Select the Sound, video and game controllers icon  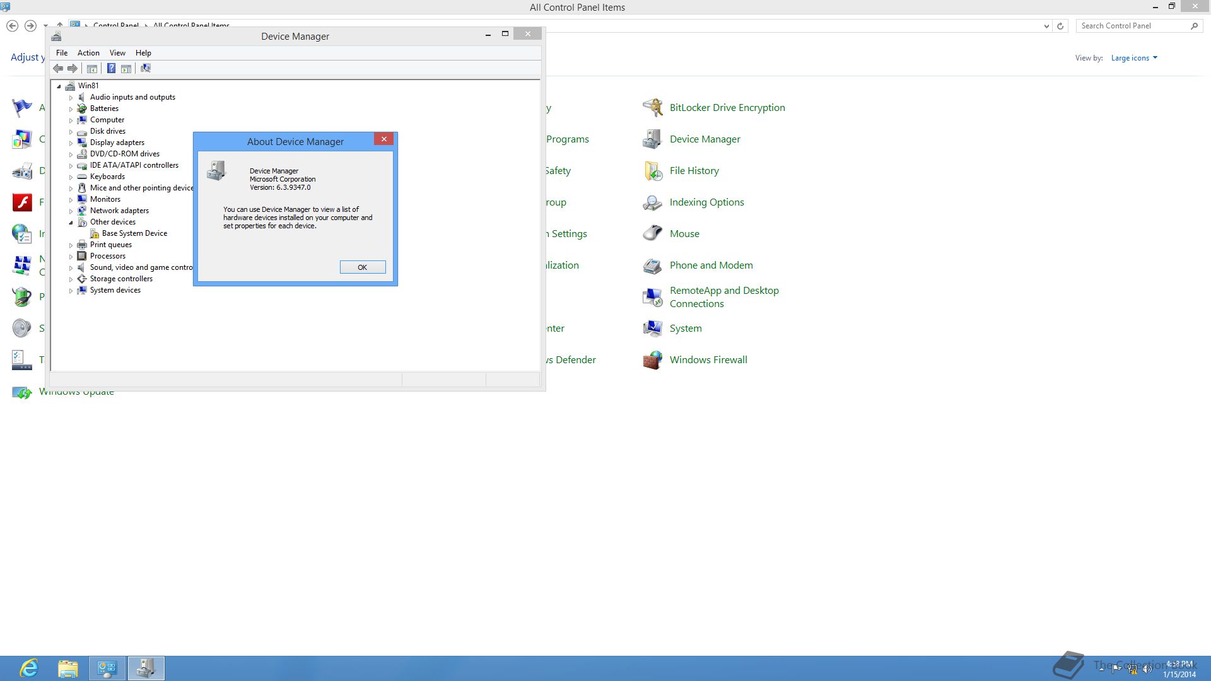82,267
